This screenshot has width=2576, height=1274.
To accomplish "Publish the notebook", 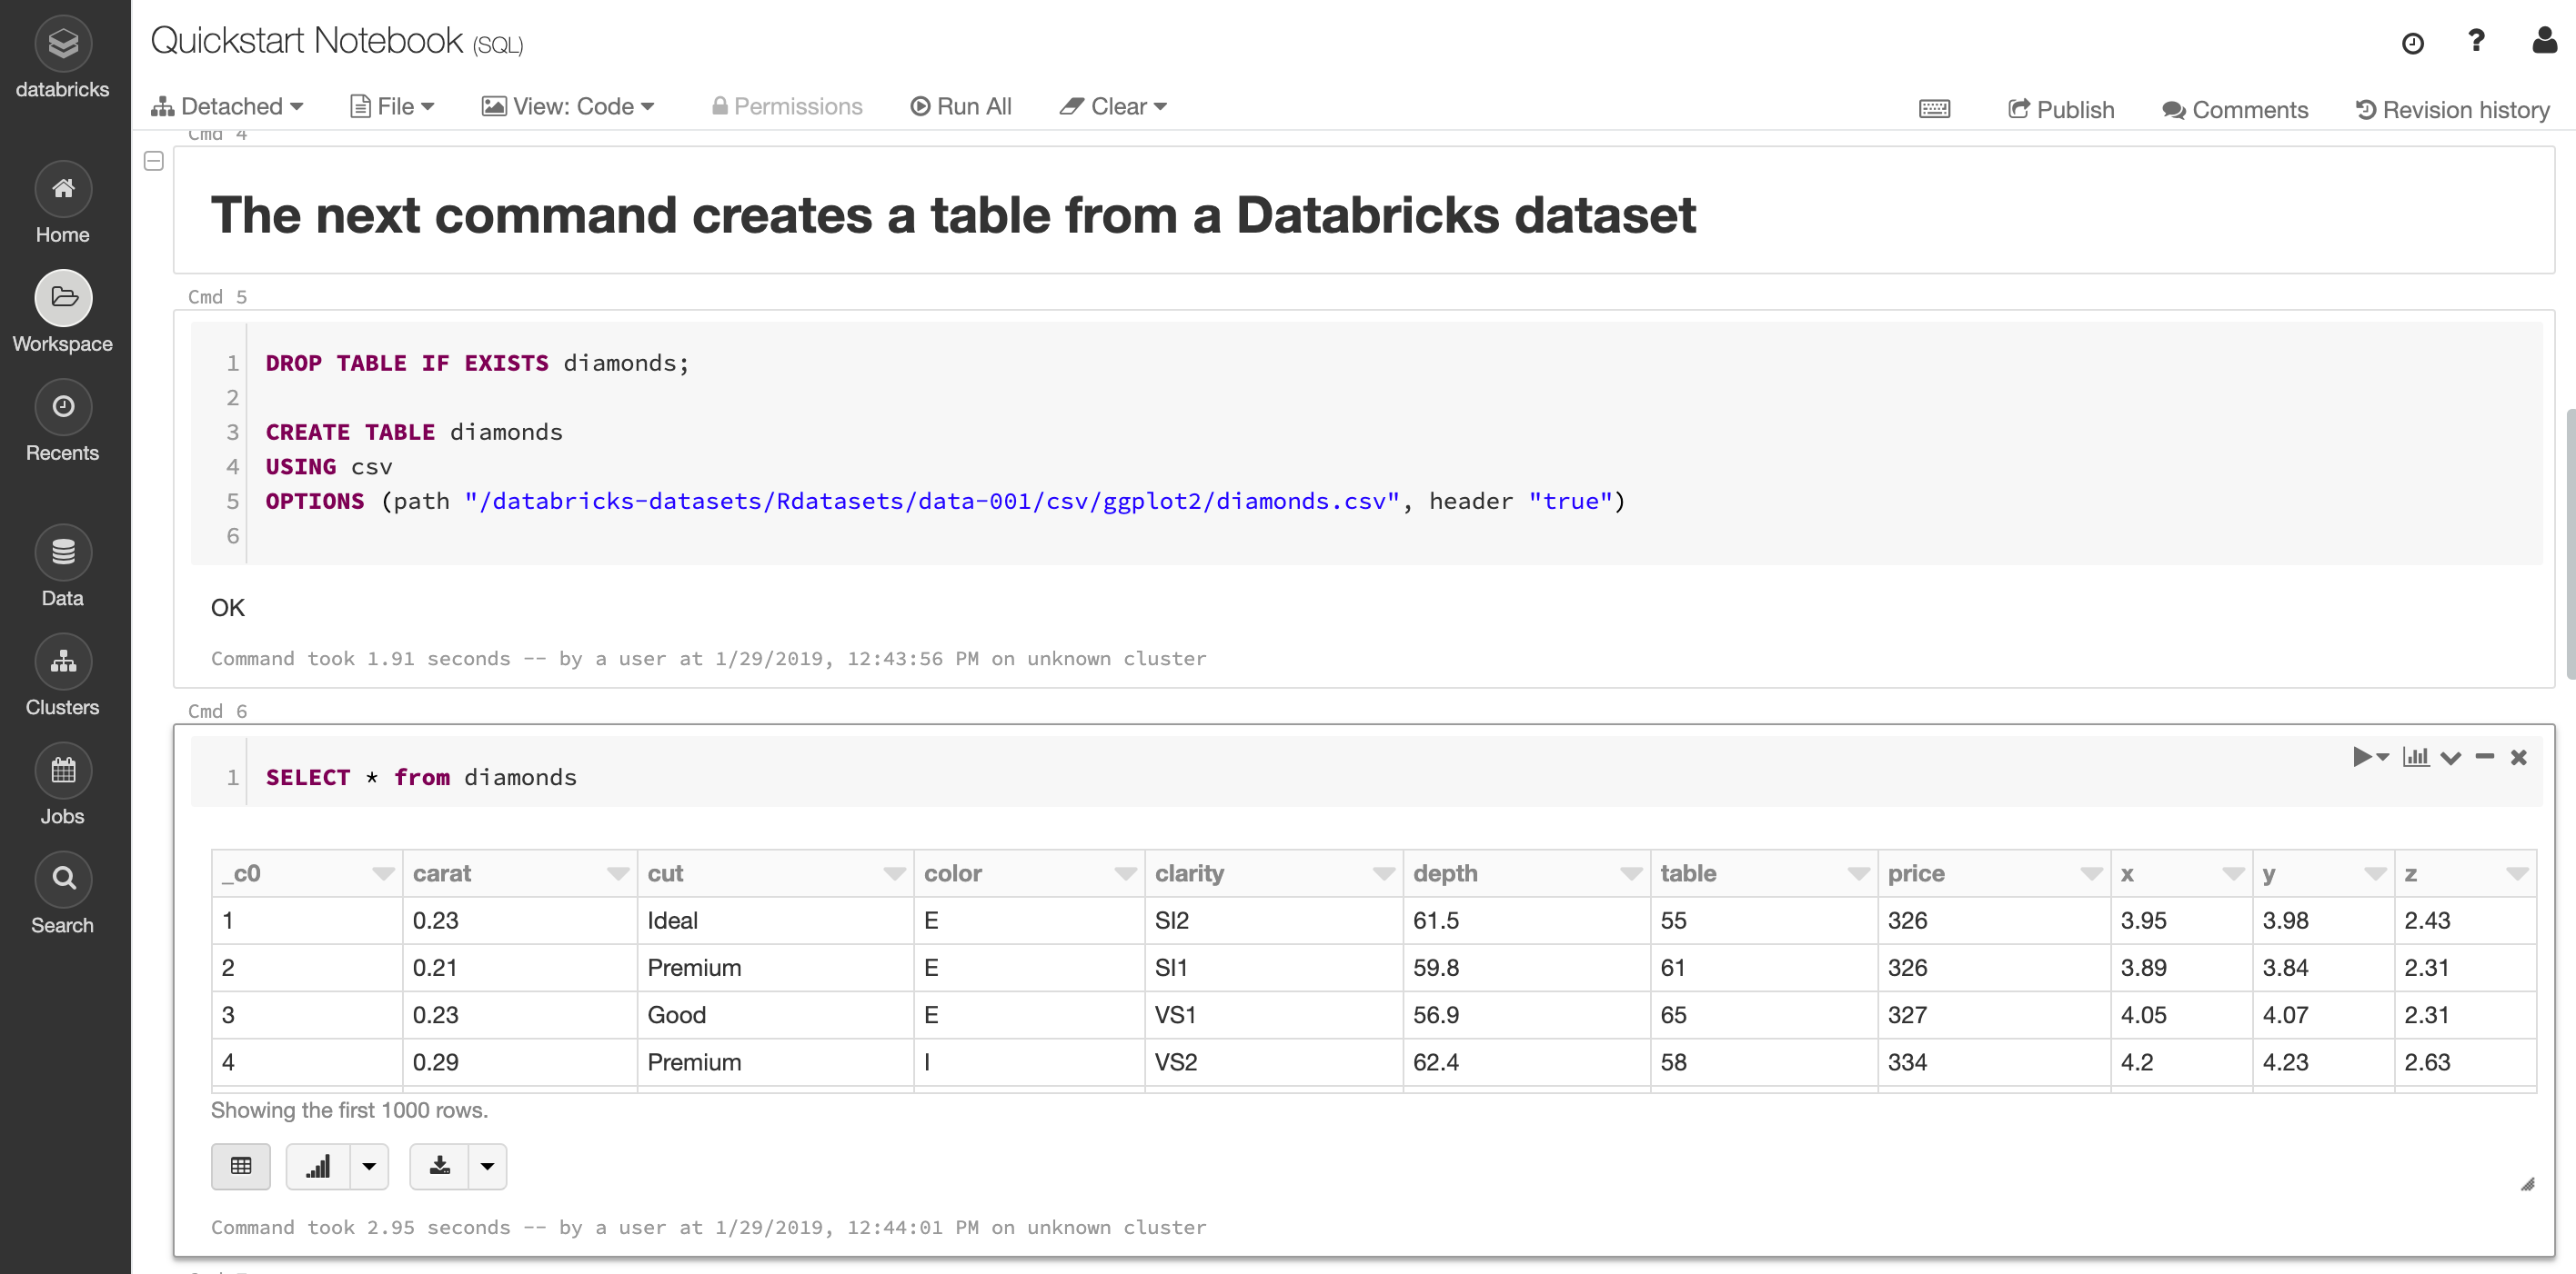I will point(2060,110).
